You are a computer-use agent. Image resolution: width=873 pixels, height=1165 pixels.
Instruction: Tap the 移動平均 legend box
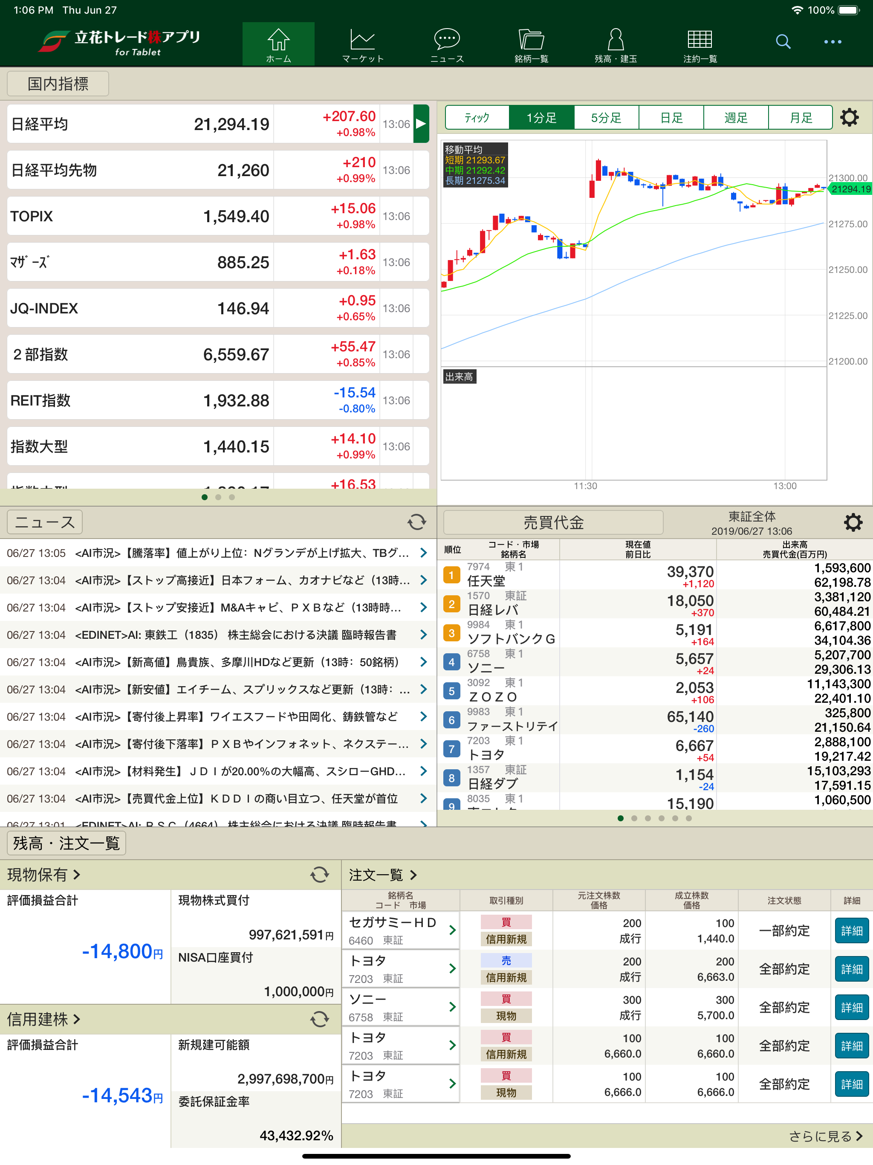pos(475,165)
